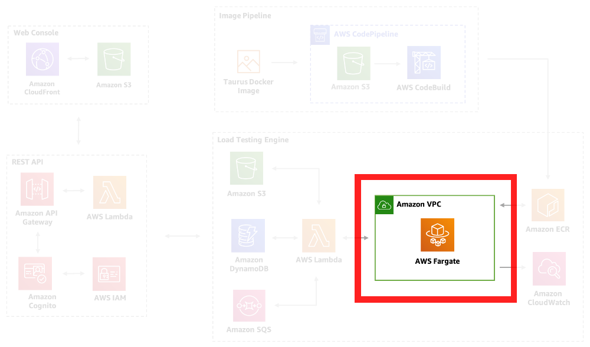Click the "Amazon DynamoDB" label text
This screenshot has height=347, width=590.
point(249,264)
